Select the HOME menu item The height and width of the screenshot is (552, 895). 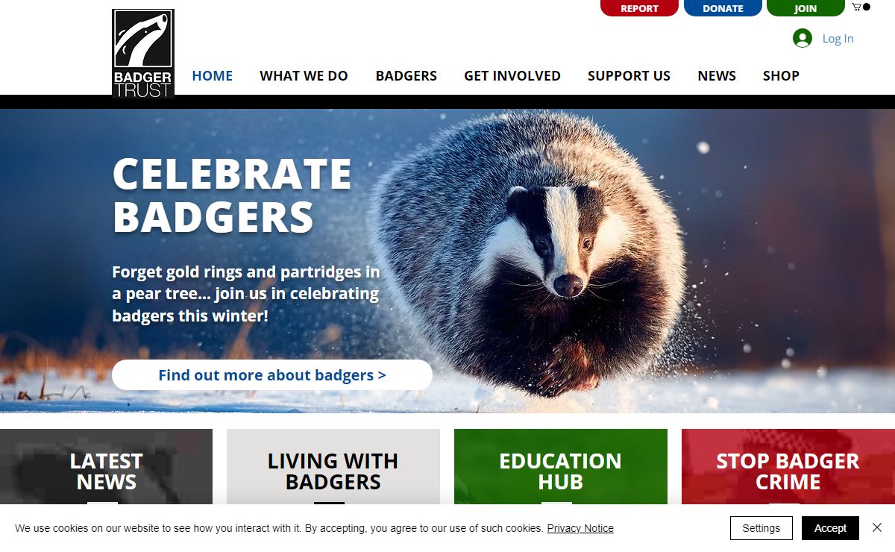tap(213, 76)
